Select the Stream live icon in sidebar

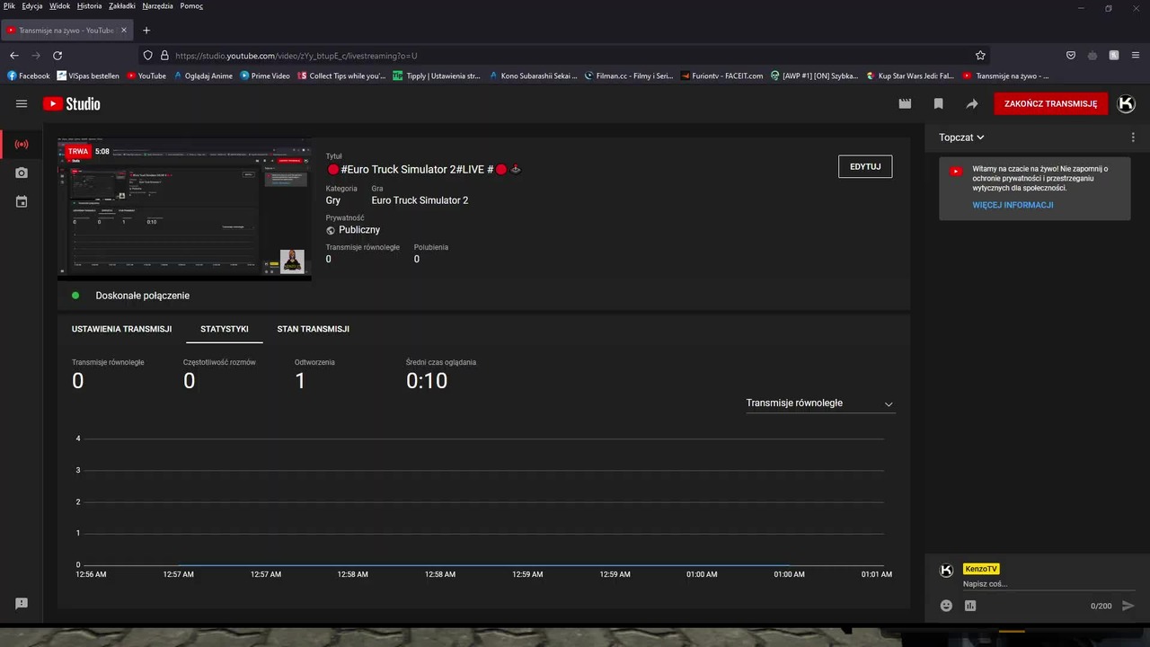point(22,144)
